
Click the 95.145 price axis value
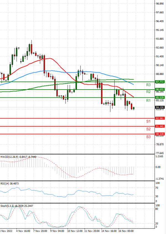click(160, 30)
